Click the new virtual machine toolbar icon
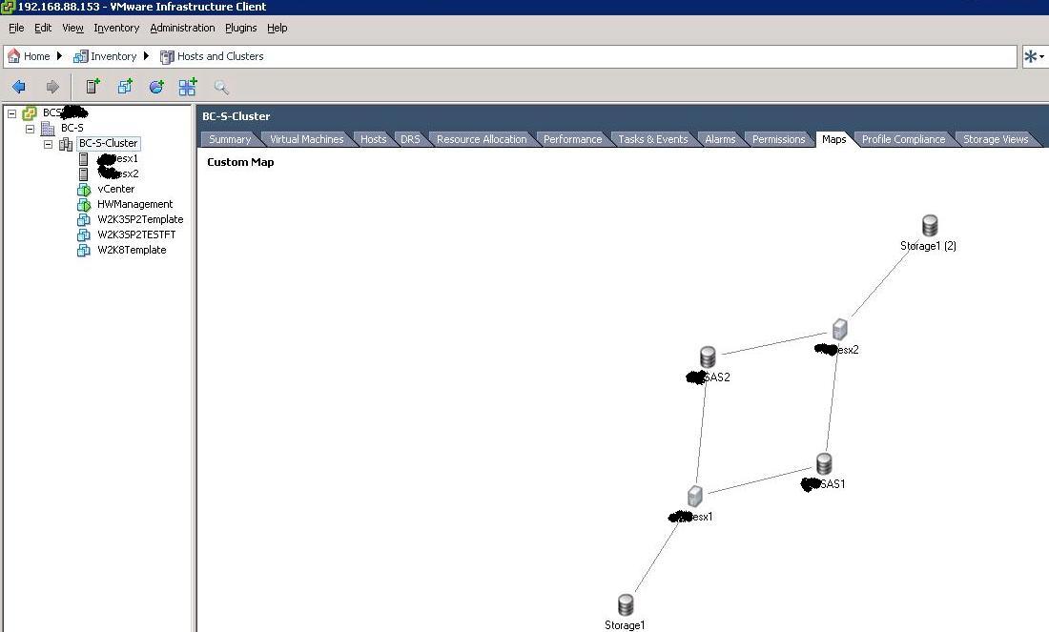Image resolution: width=1049 pixels, height=632 pixels. [x=124, y=86]
